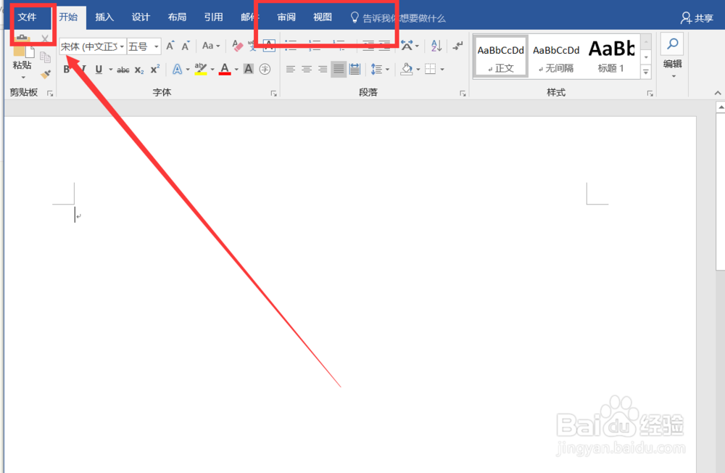Apply the yellow text highlight color
The image size is (725, 473).
(x=201, y=69)
